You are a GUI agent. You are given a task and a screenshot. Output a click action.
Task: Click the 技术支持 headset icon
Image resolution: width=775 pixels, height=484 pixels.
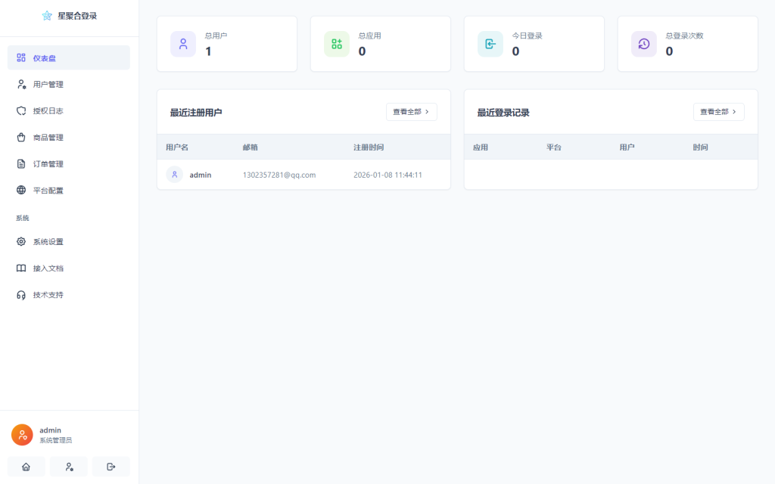coord(20,294)
